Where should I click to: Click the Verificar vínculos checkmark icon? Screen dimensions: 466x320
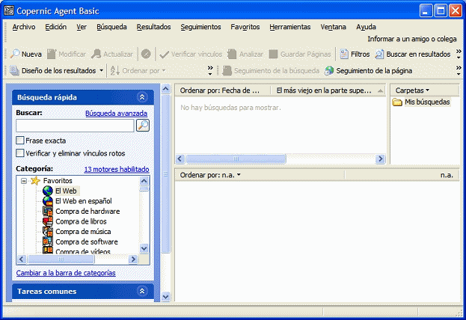tap(164, 55)
